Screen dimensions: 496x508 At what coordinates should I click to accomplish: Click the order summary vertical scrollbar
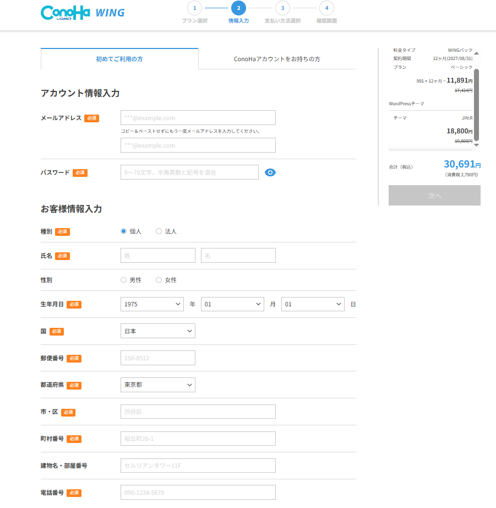476,104
